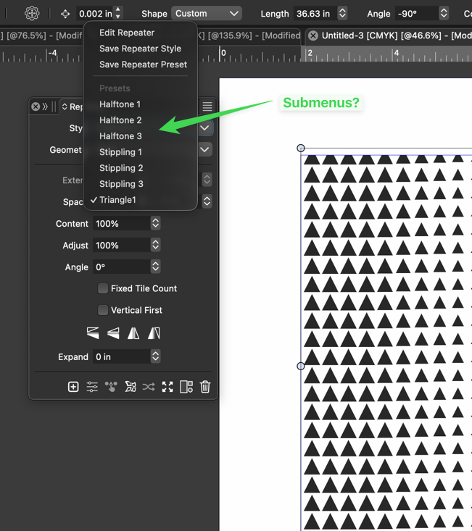472x531 pixels.
Task: Select Halftone 2 preset from menu
Action: click(120, 120)
